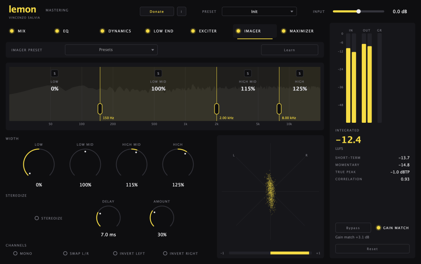The width and height of the screenshot is (421, 264).
Task: Solo the LOW band with its S button
Action: click(x=54, y=73)
